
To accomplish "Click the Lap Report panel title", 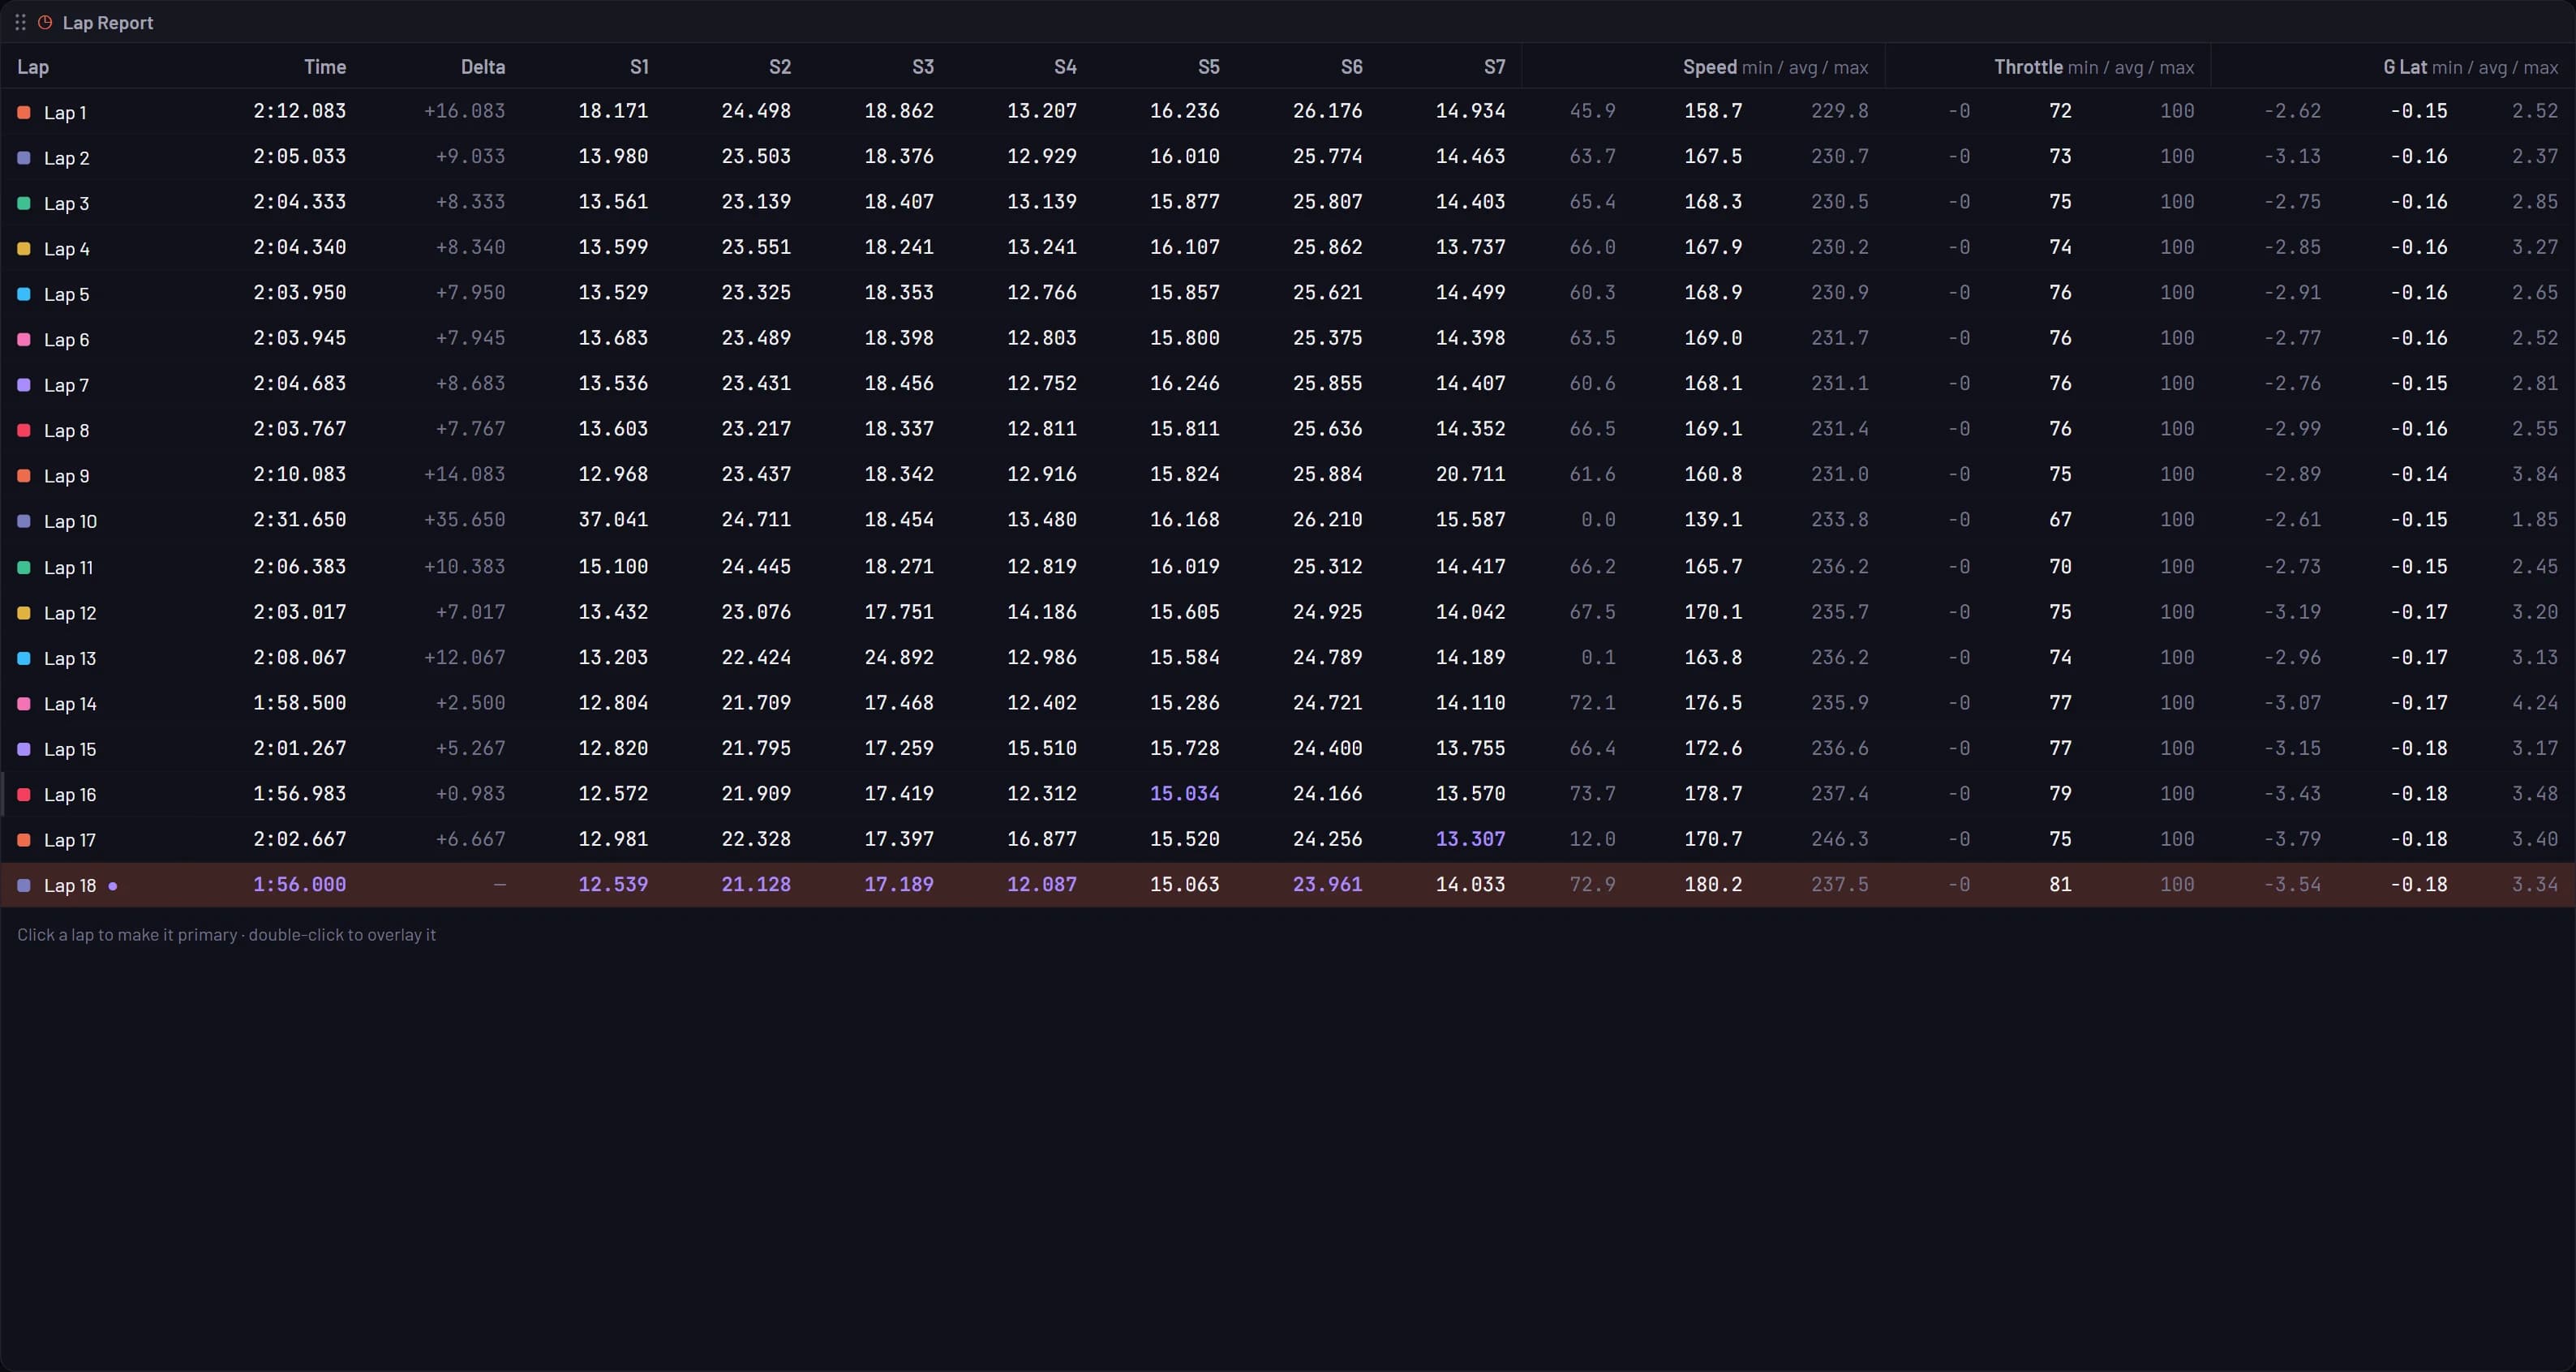I will pyautogui.click(x=108, y=23).
